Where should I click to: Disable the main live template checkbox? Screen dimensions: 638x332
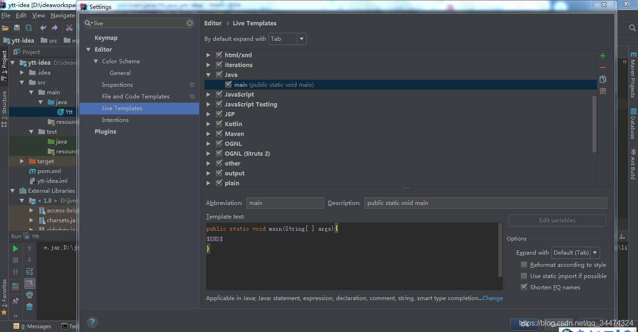tap(228, 84)
